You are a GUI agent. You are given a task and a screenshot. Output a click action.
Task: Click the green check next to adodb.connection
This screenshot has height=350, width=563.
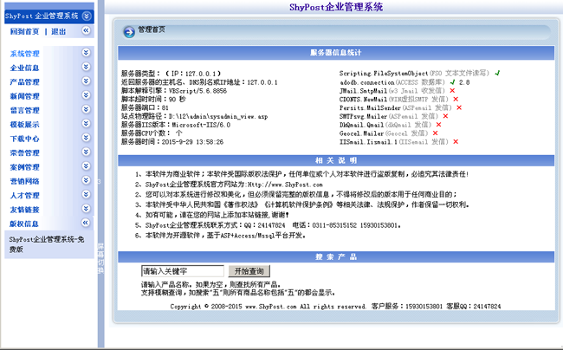(x=452, y=81)
